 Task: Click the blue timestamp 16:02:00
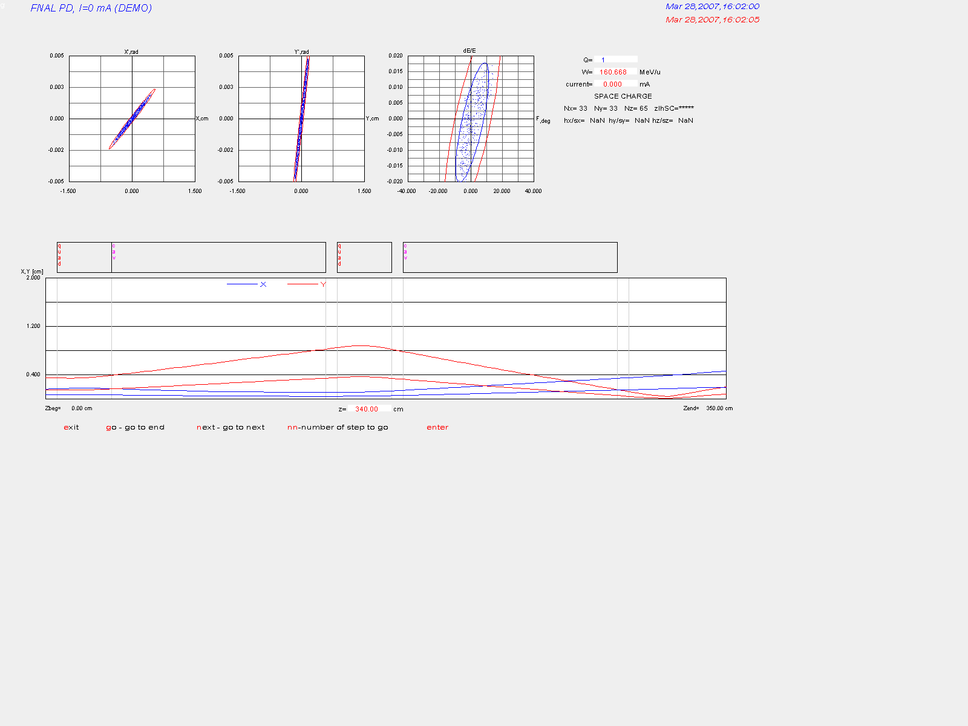pos(713,7)
